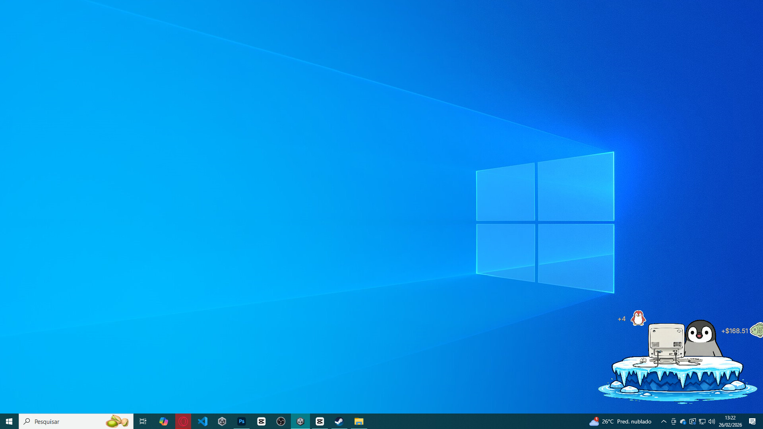This screenshot has height=429, width=763.
Task: Open the volume speaker control
Action: [x=712, y=421]
